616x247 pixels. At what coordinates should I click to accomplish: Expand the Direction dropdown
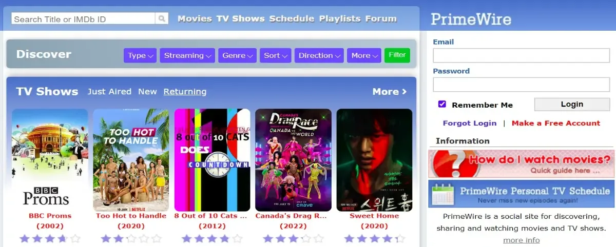point(319,55)
